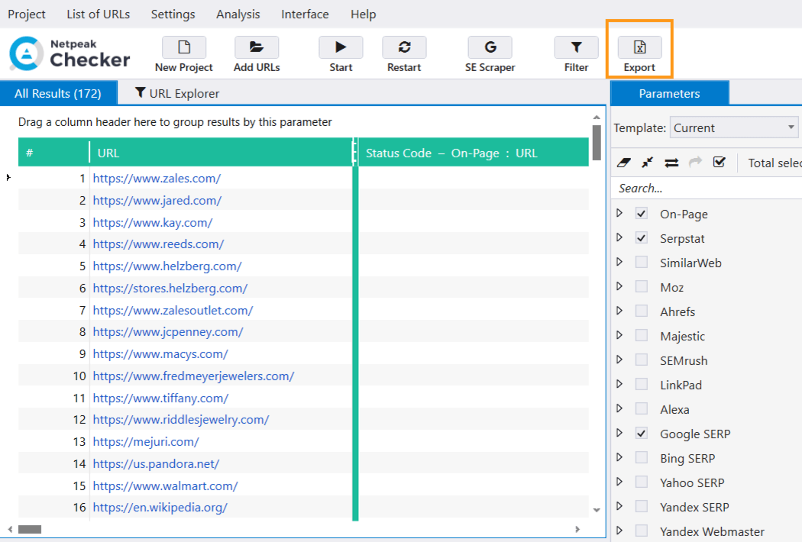Expand the Majestic parameter group
The width and height of the screenshot is (802, 542).
click(x=619, y=335)
